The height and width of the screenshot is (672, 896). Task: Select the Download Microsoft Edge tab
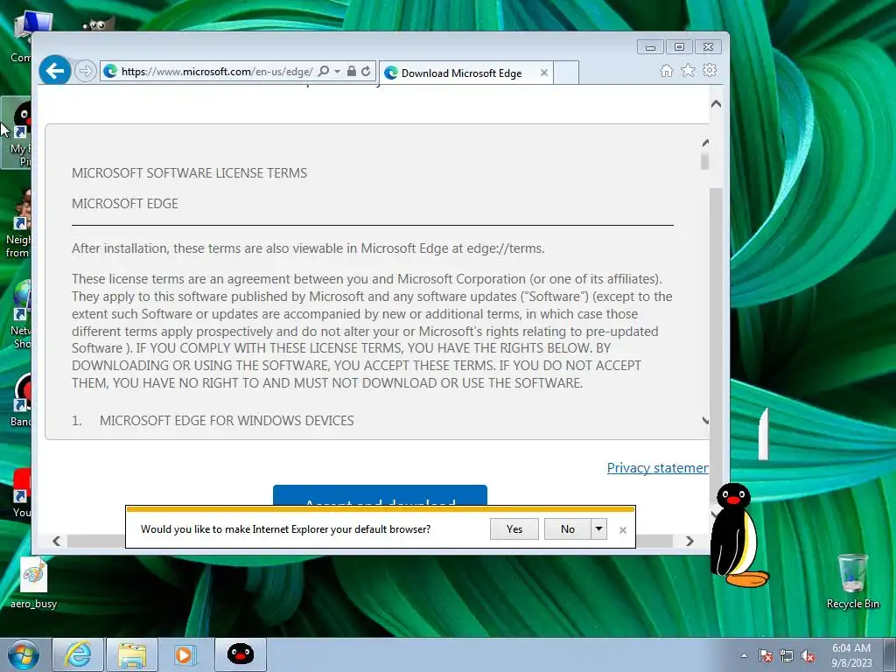click(462, 73)
